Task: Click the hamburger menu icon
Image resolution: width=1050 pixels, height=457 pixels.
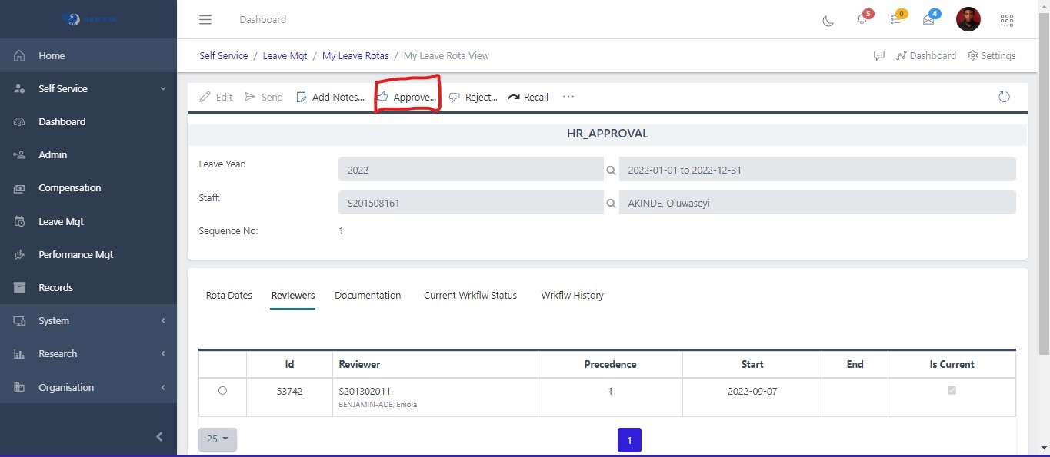Action: (205, 20)
